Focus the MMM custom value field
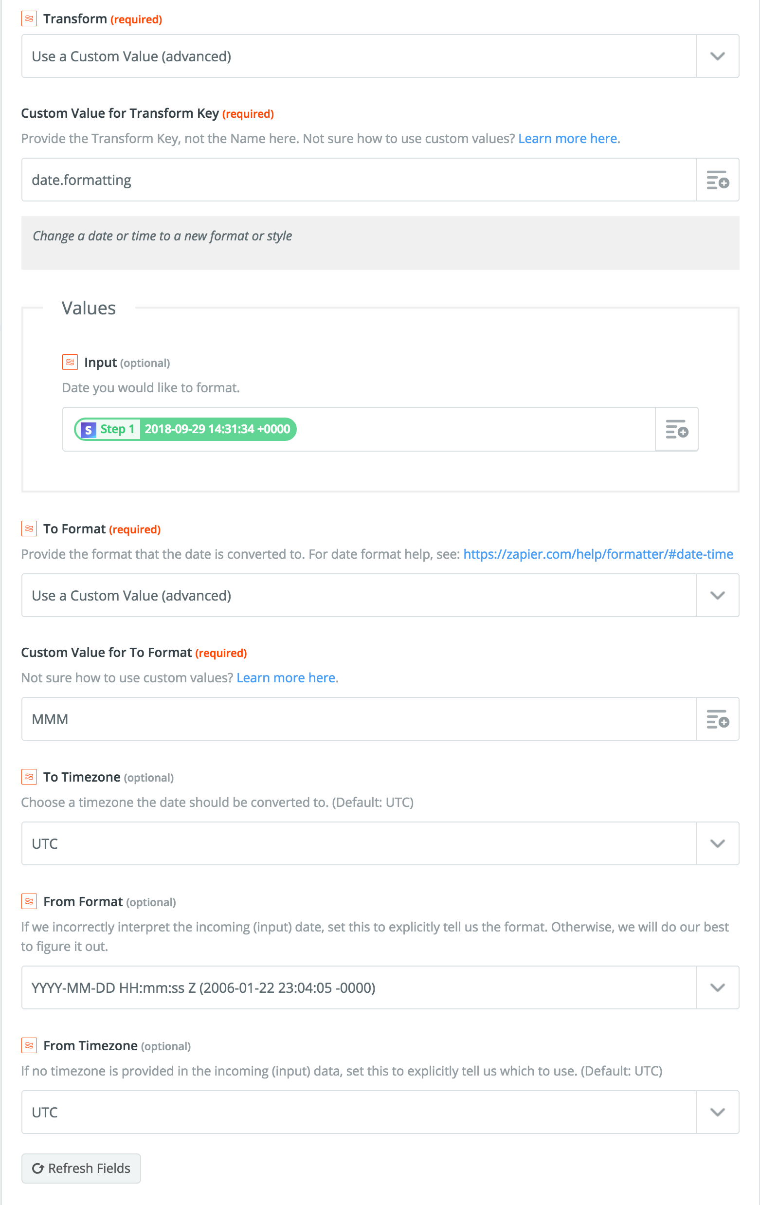Viewport: 760px width, 1205px height. pos(359,719)
